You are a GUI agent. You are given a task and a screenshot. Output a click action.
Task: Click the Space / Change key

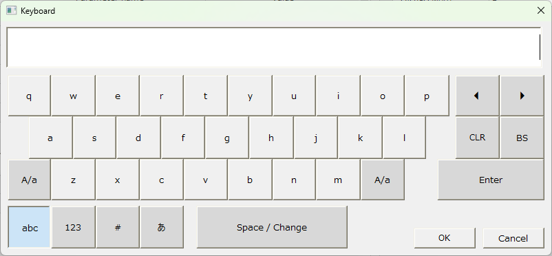click(x=272, y=227)
